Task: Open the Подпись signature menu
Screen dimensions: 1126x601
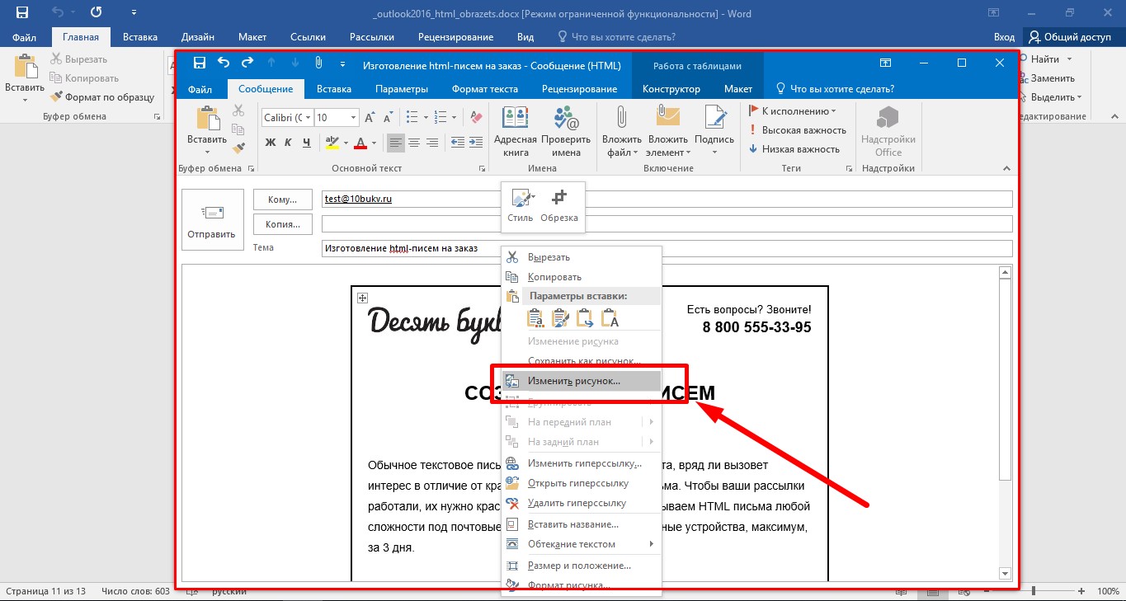Action: tap(714, 131)
